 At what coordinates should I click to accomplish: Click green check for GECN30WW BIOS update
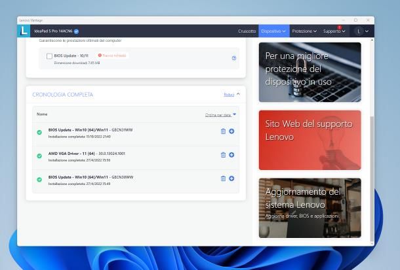pyautogui.click(x=39, y=180)
